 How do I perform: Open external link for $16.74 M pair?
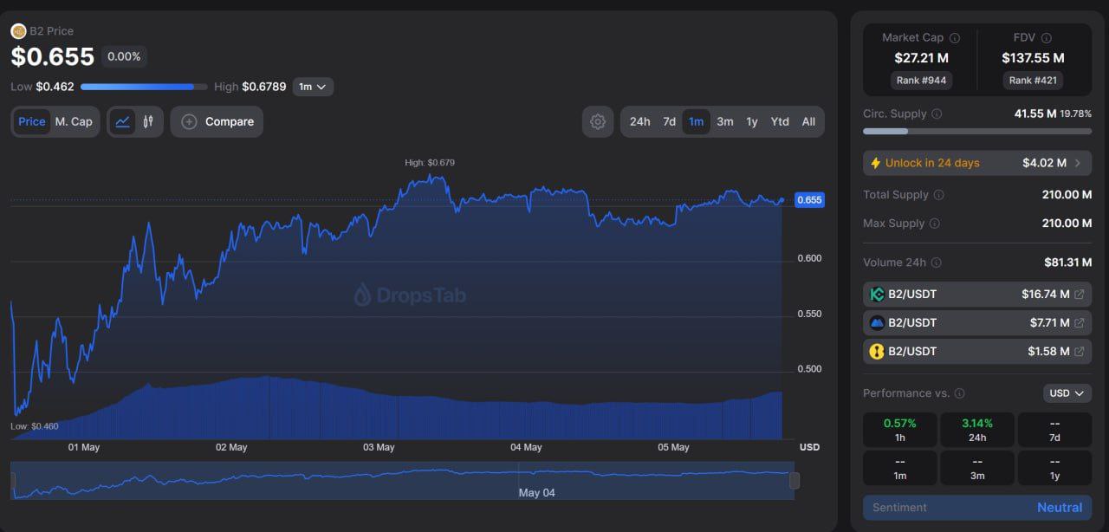[x=1079, y=295]
